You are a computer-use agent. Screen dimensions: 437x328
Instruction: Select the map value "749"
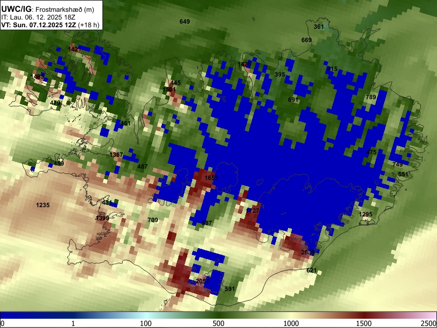pyautogui.click(x=397, y=165)
